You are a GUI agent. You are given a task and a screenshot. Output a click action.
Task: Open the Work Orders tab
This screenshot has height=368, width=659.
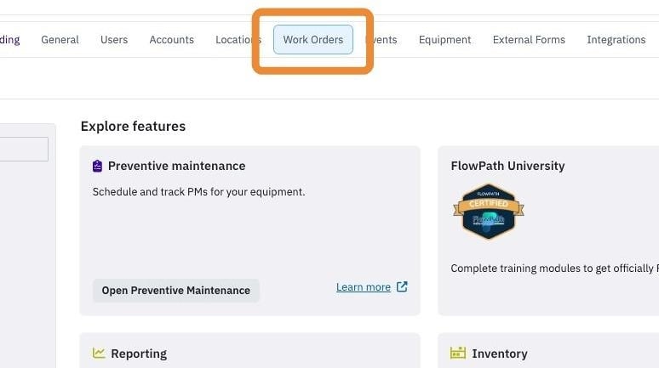point(313,39)
